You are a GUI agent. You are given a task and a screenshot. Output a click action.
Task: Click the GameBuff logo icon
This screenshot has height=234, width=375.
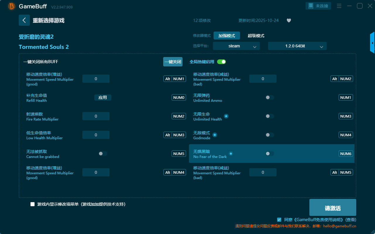tap(12, 6)
